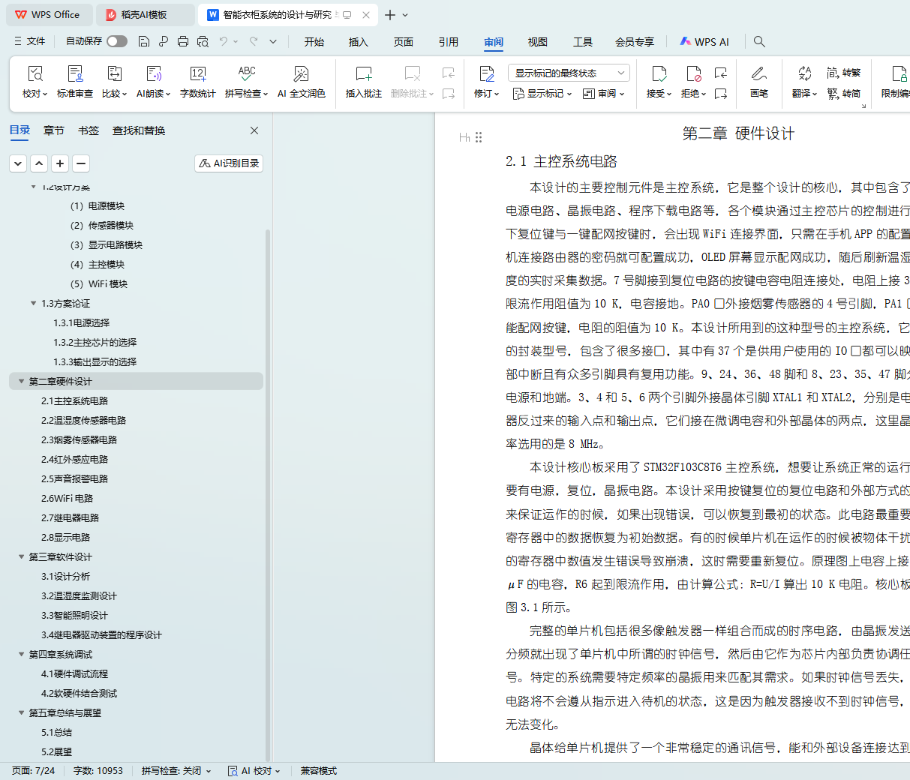Close the navigation pane with X
The width and height of the screenshot is (910, 780).
(x=254, y=130)
